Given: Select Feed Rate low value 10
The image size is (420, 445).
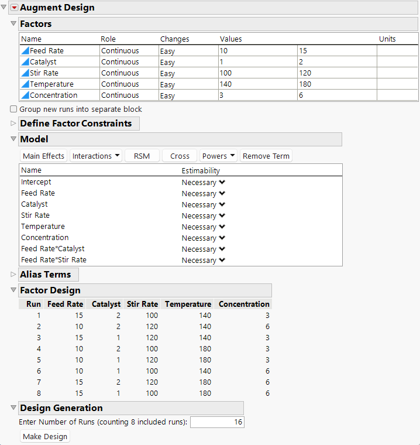Looking at the screenshot, I should tap(258, 51).
